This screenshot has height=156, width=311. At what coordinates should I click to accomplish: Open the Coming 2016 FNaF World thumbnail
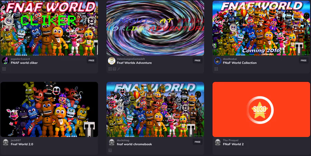pos(261,28)
